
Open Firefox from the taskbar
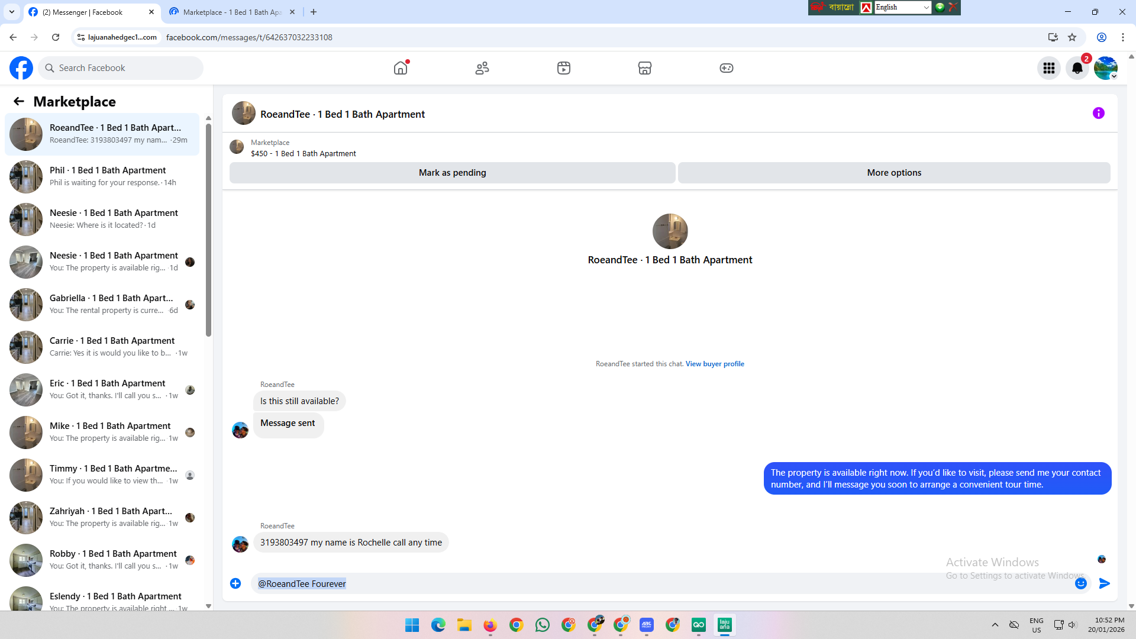pos(490,625)
